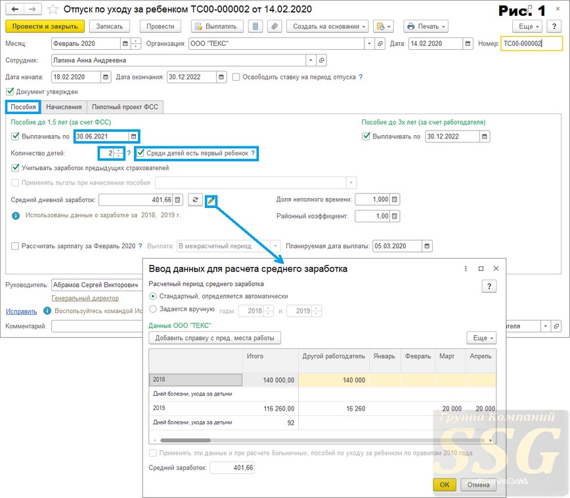Go forward with the right arrow button

33,9
